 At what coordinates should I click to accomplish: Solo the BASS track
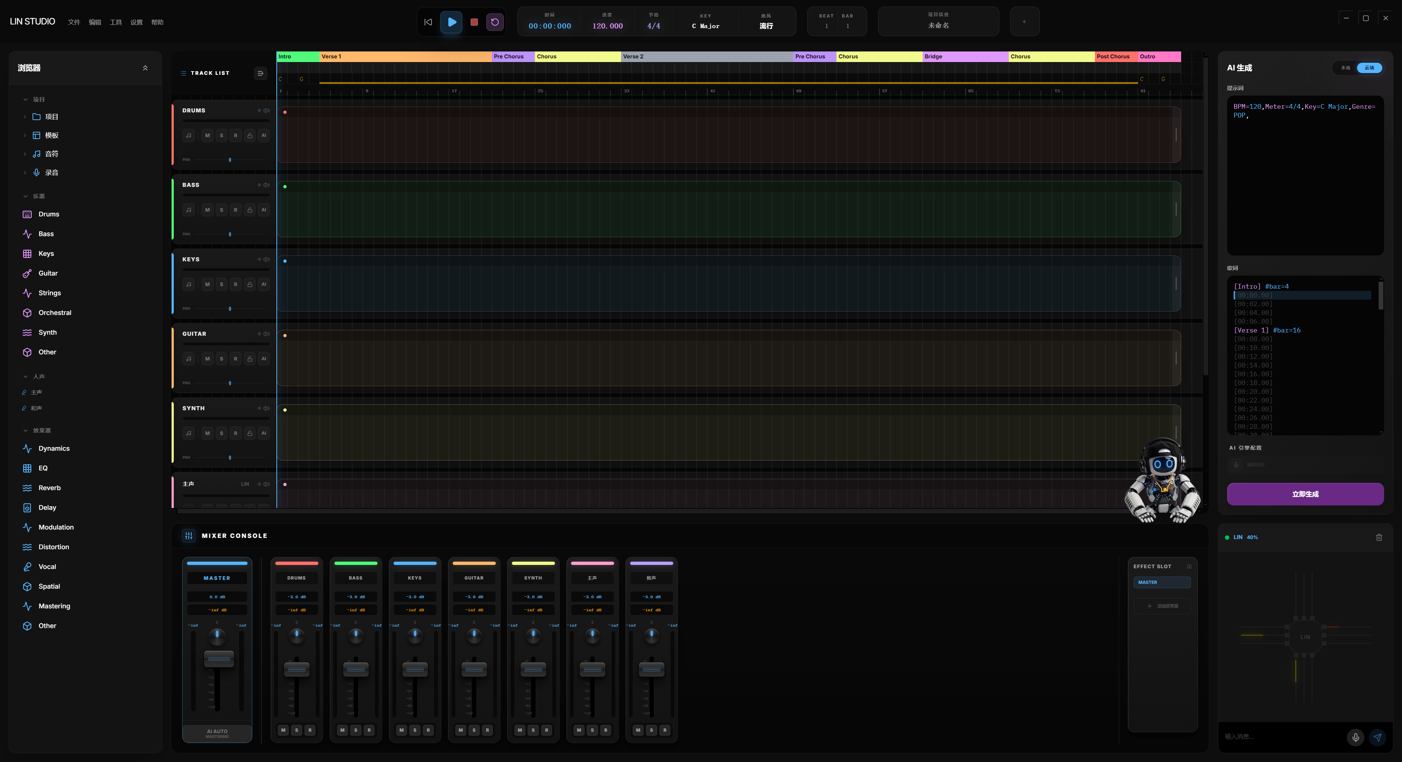coord(222,210)
